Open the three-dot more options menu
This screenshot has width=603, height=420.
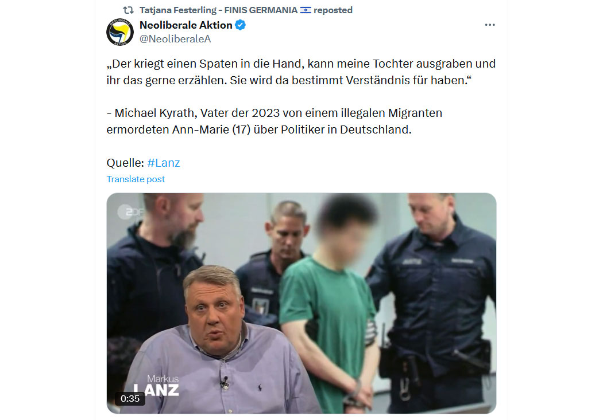point(489,25)
